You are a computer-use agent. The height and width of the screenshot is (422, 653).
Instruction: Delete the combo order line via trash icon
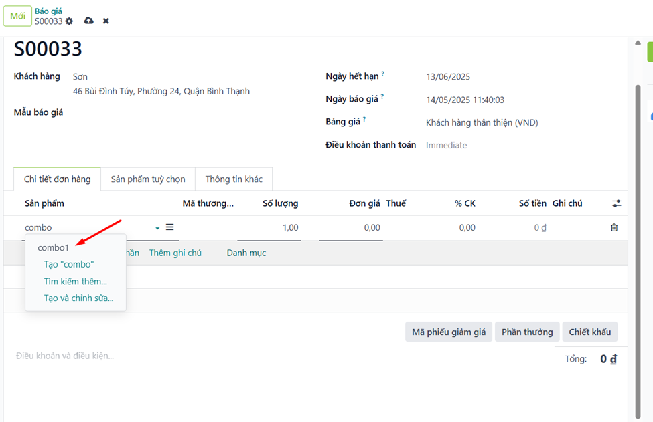(x=614, y=227)
